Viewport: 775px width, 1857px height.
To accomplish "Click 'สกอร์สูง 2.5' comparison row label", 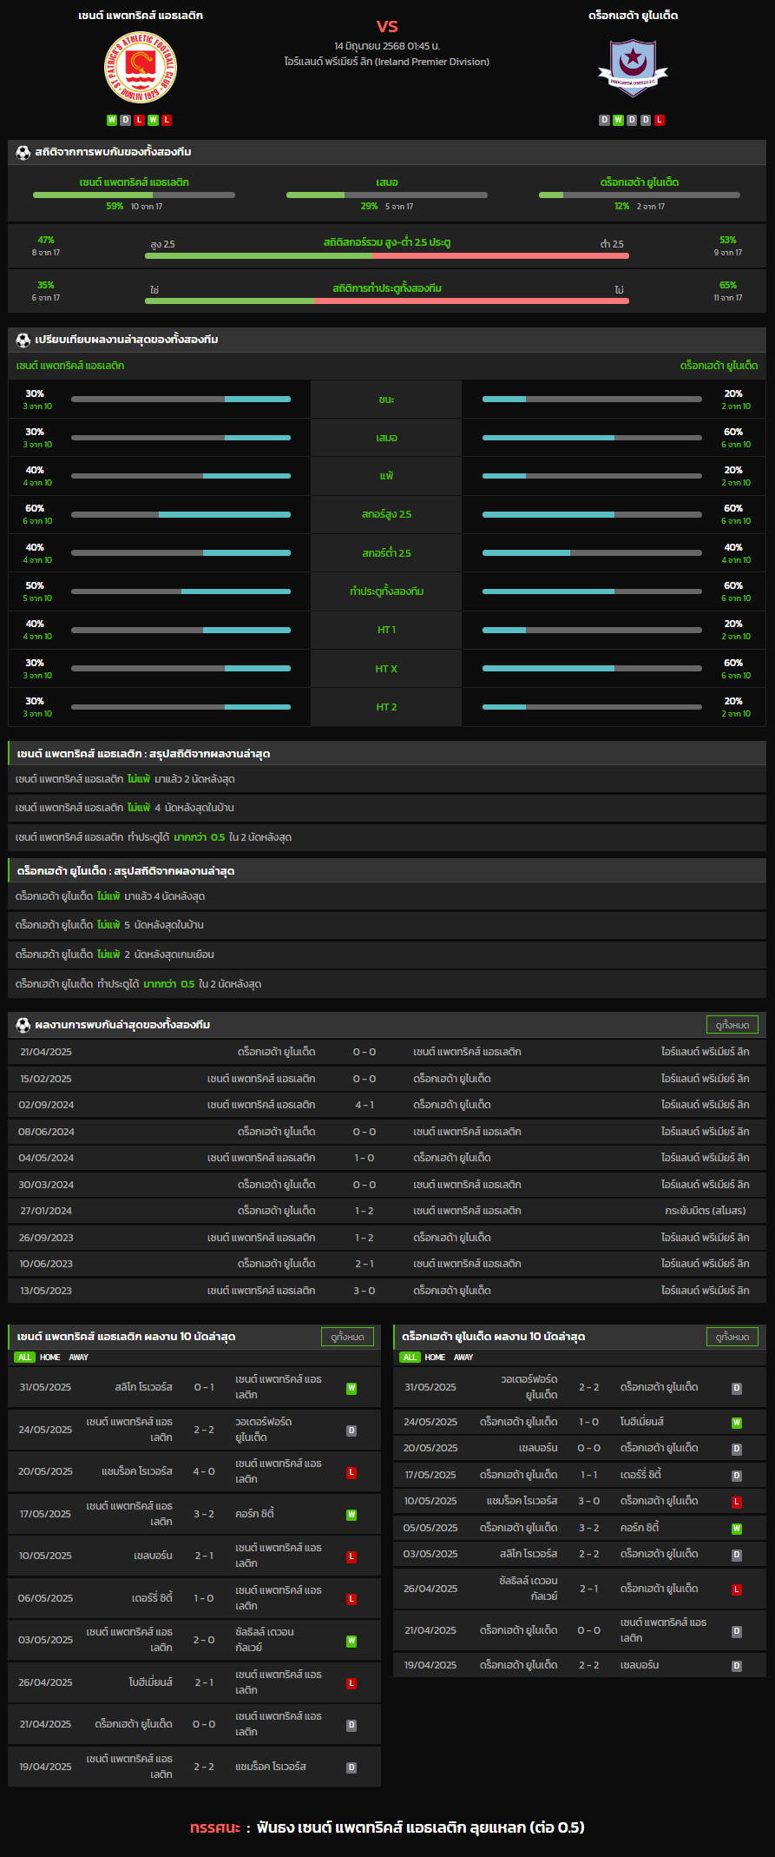I will coord(387,515).
